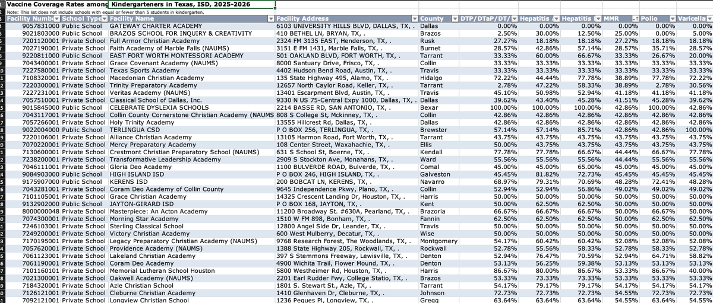Select the Oakwell Academy (NAUMS) cell
The image size is (713, 303).
[x=192, y=278]
